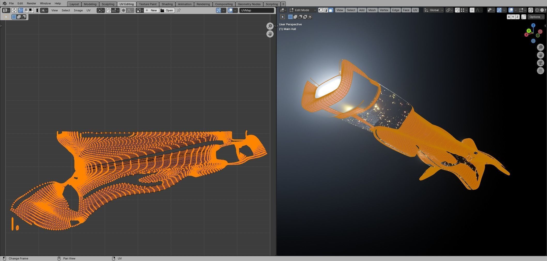This screenshot has width=547, height=261.
Task: Click Open image button
Action: tap(167, 10)
